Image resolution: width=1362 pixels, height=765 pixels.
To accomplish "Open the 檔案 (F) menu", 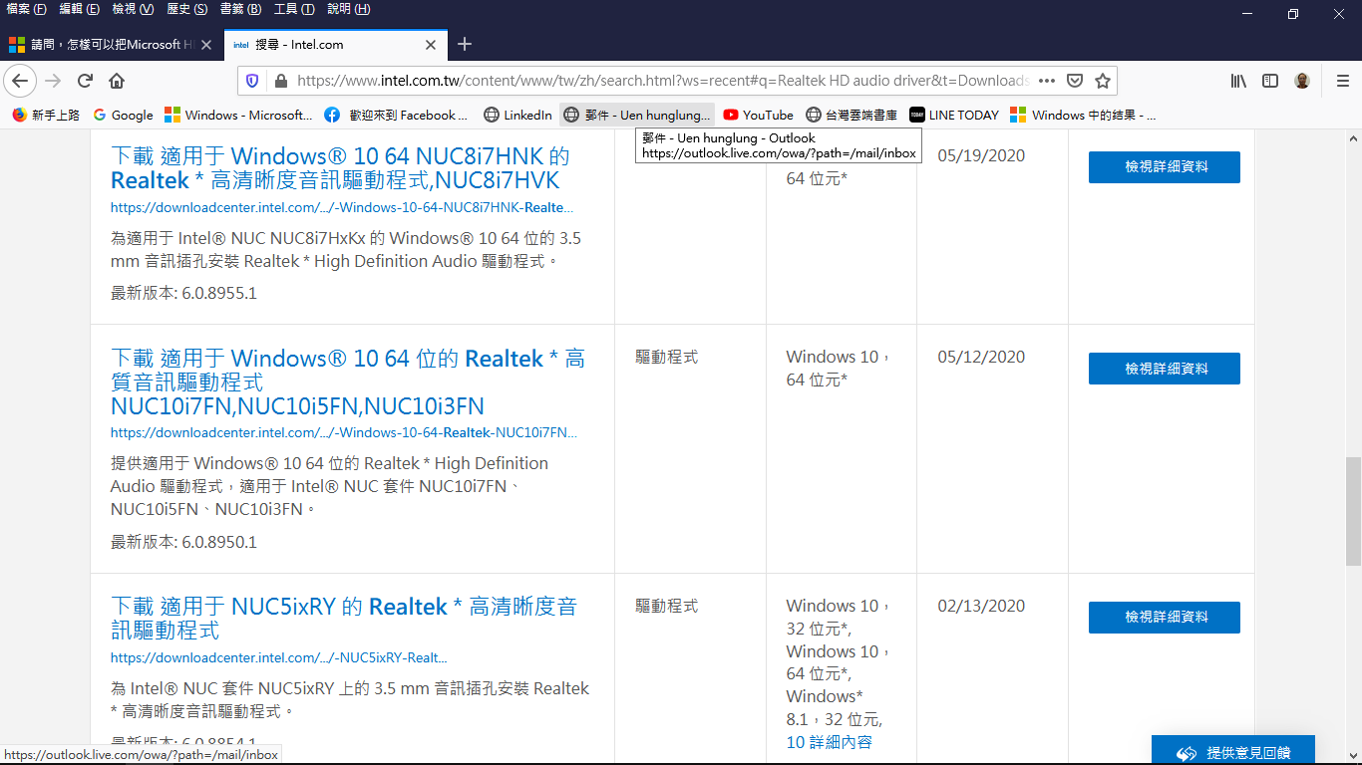I will 27,9.
